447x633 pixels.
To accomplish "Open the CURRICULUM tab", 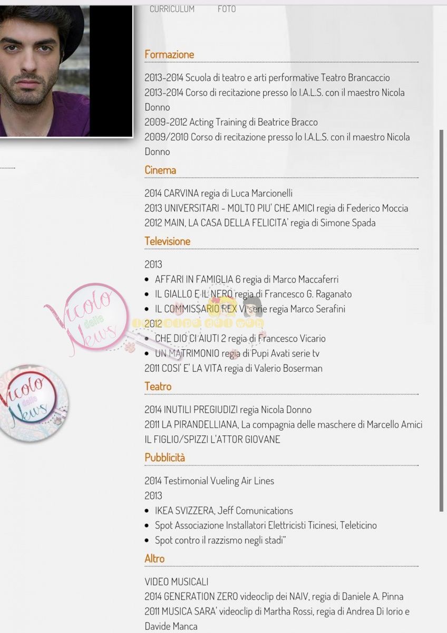I will pyautogui.click(x=172, y=9).
